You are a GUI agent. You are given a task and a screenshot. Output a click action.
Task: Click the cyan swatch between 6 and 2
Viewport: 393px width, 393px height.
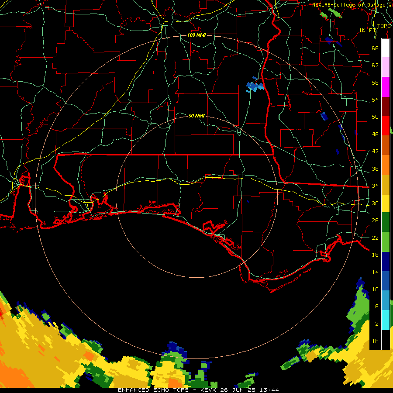tap(386, 320)
